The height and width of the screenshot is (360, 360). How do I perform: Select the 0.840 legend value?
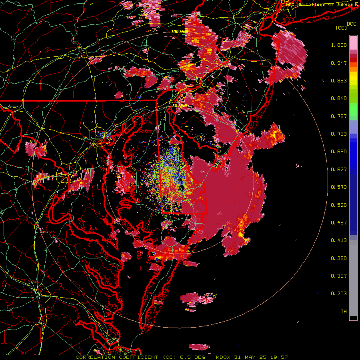[339, 98]
